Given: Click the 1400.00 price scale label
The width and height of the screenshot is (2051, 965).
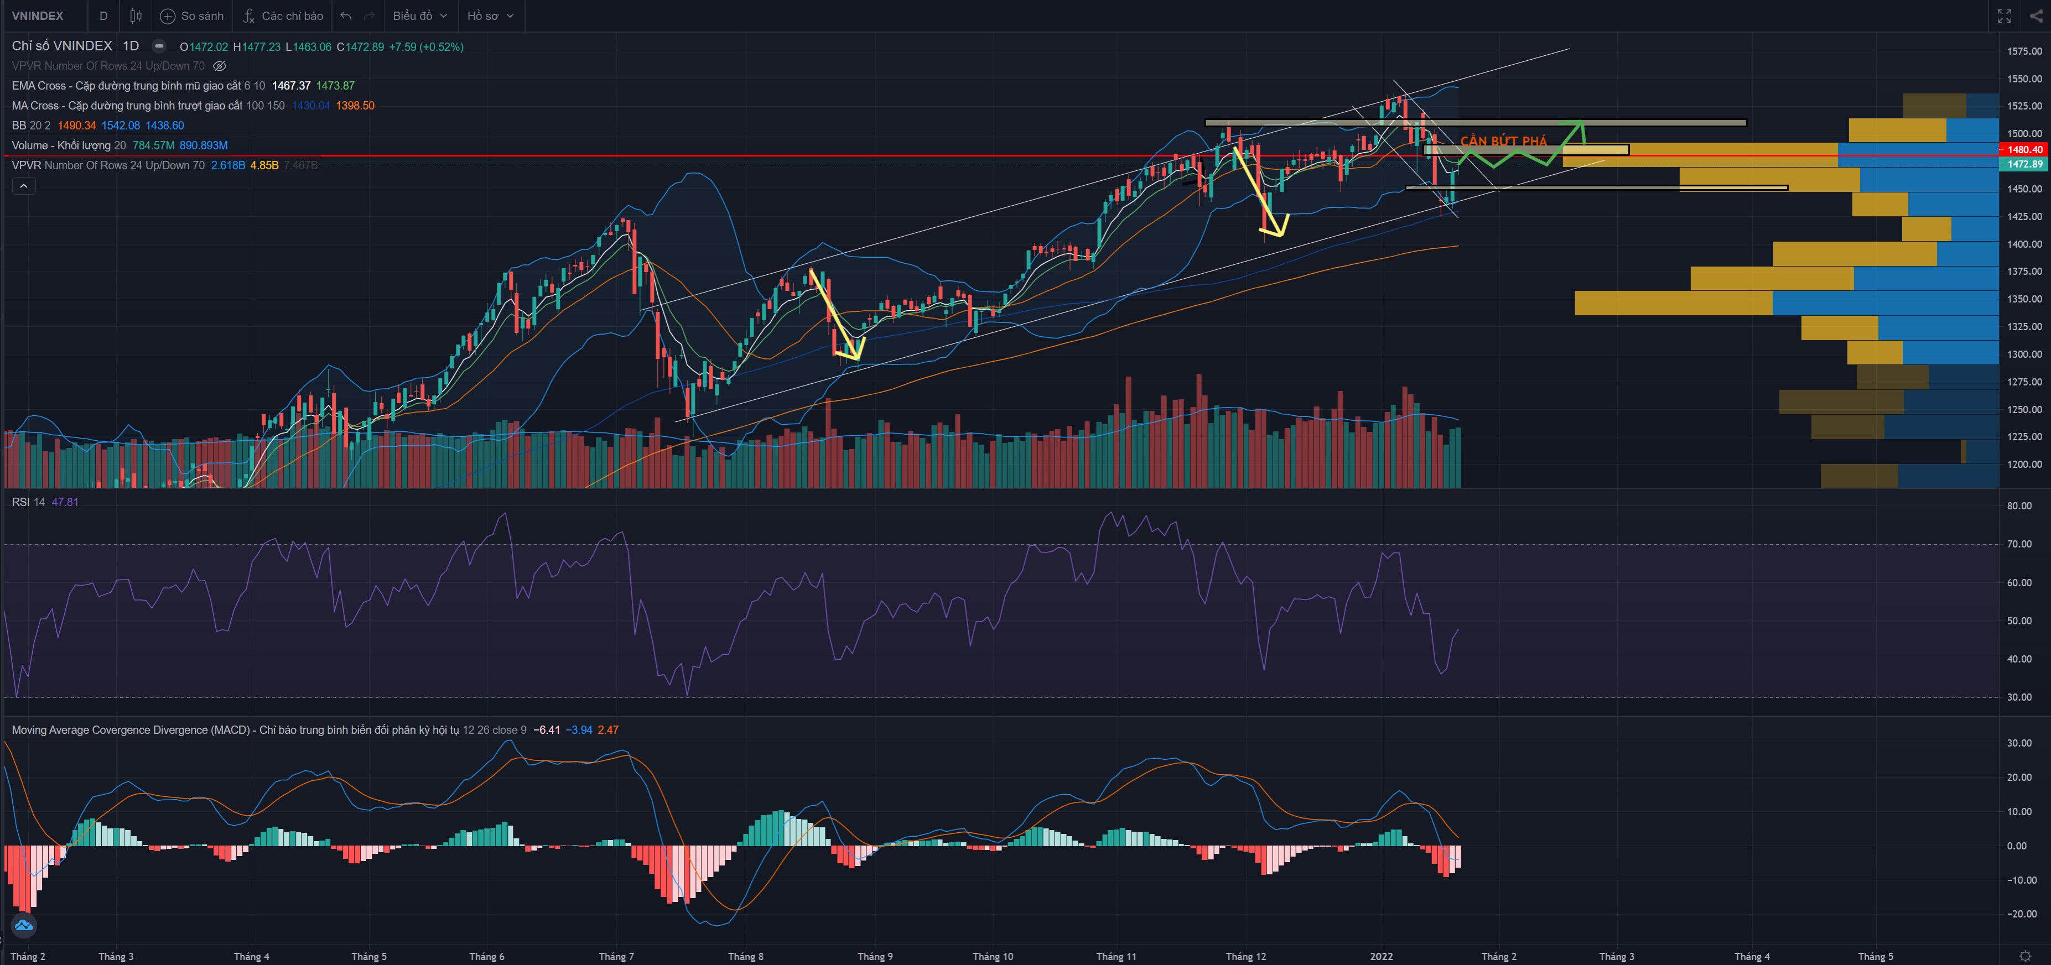Looking at the screenshot, I should [2024, 244].
